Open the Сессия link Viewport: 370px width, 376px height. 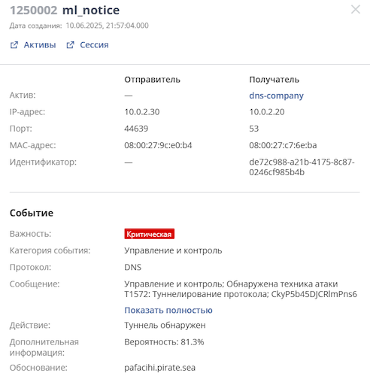pyautogui.click(x=94, y=45)
